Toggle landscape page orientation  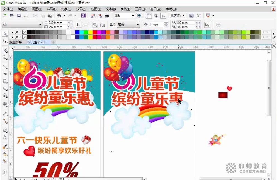(86, 25)
